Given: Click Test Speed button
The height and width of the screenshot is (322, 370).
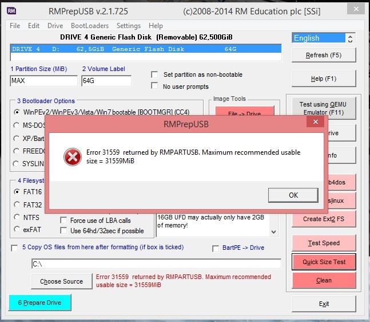Looking at the screenshot, I should point(324,243).
